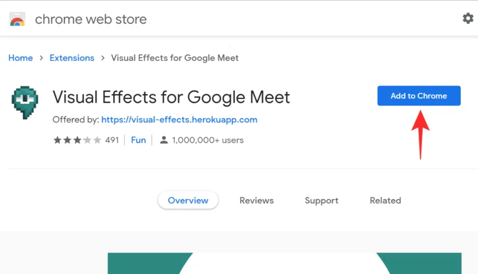Open the settings gear menu

point(468,18)
